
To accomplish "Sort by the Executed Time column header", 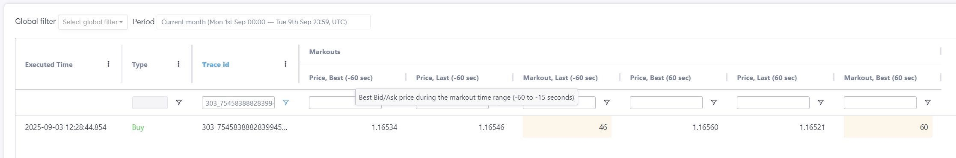I will (x=49, y=64).
